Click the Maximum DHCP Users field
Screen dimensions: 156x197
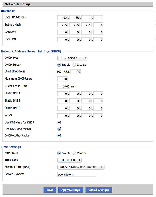tap(62, 79)
